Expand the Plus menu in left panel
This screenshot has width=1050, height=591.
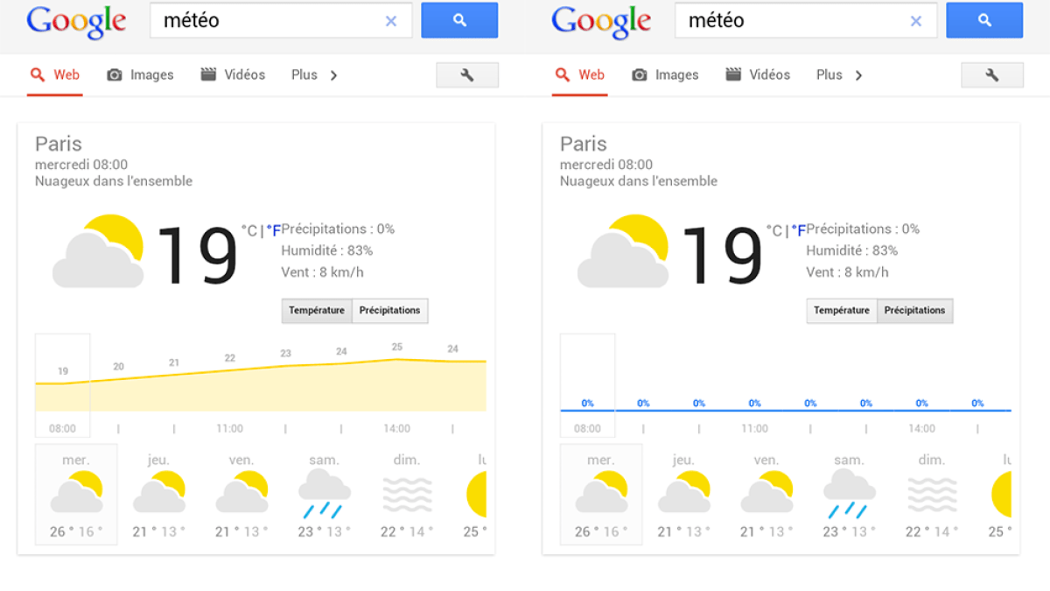tap(304, 75)
